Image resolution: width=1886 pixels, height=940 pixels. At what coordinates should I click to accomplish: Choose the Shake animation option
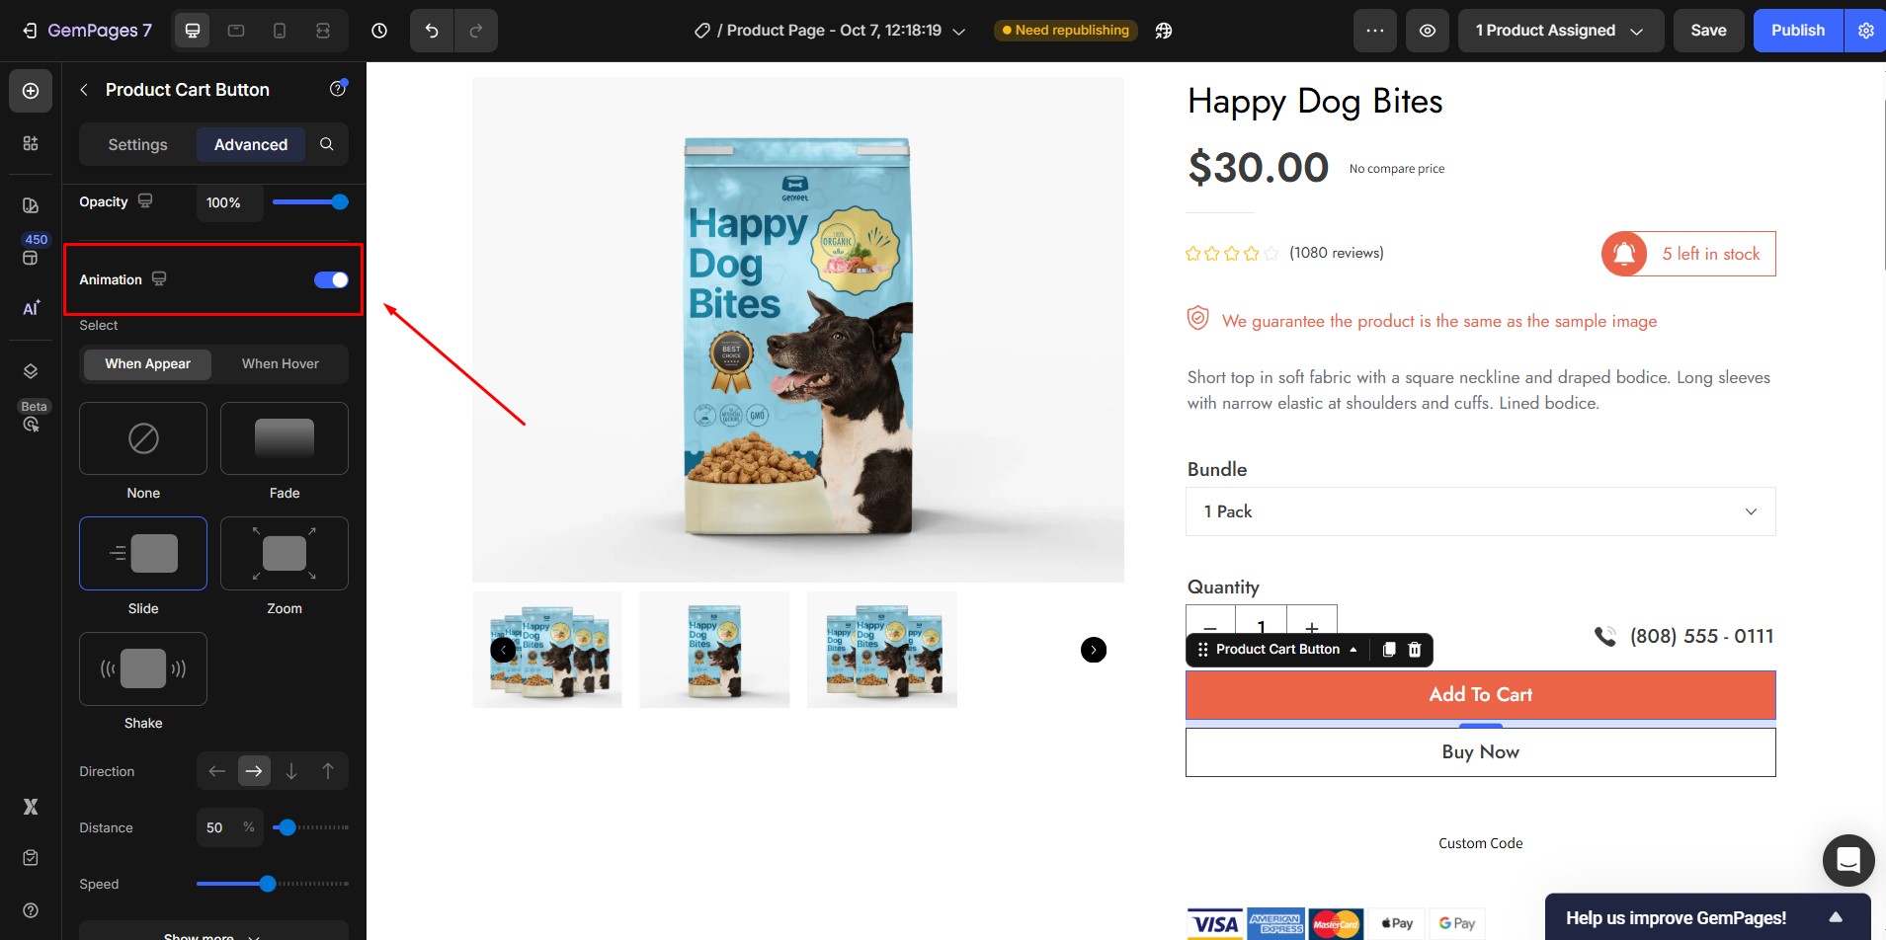[143, 669]
